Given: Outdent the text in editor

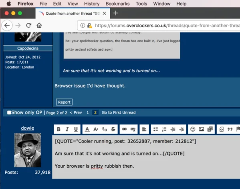Looking at the screenshot, I should tap(173, 129).
